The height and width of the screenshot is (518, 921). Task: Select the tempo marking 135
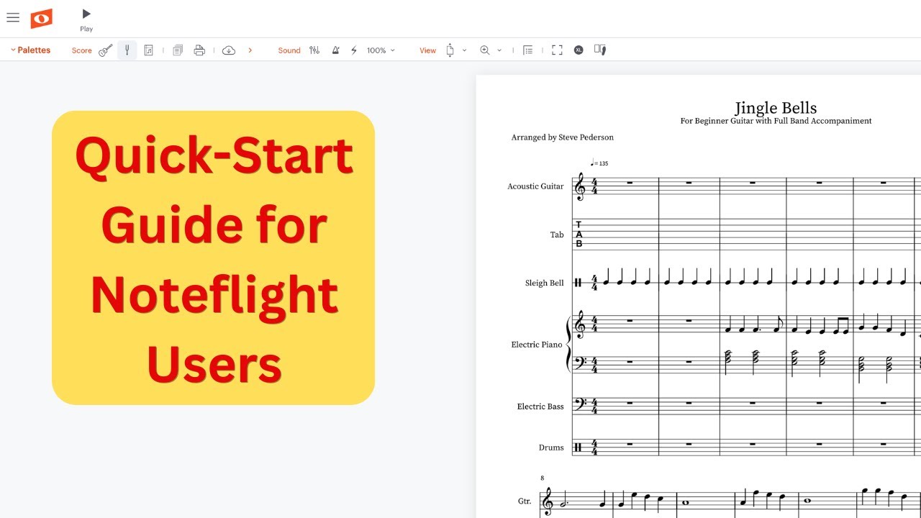click(599, 163)
